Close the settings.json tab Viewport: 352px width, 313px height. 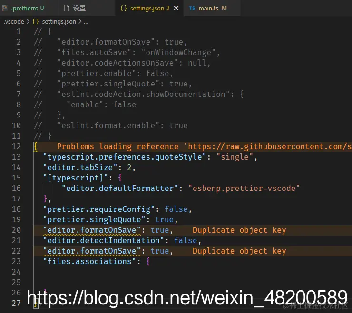click(176, 8)
